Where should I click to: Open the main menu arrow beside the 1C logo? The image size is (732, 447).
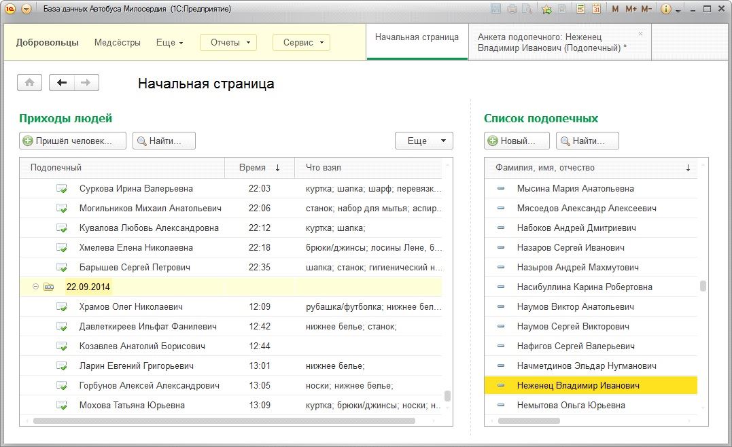pos(27,9)
